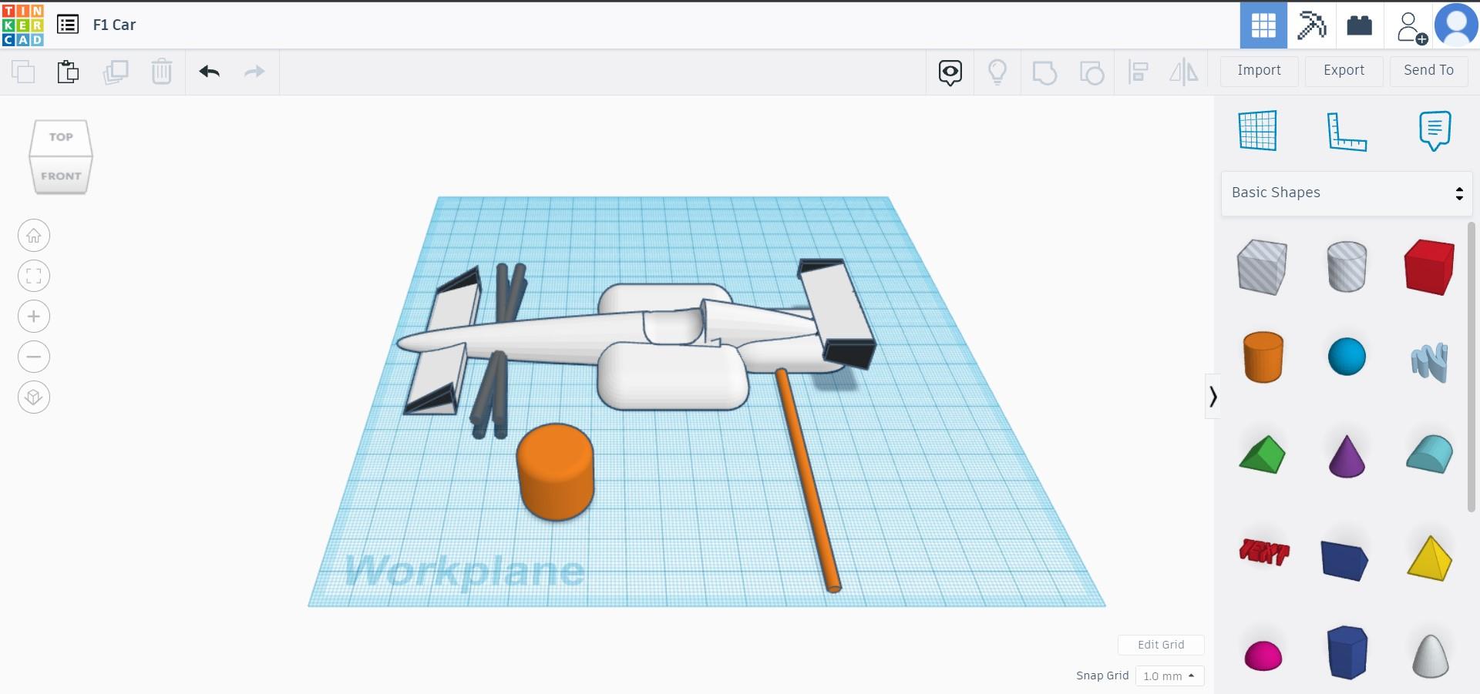Click the TOP face of view cube
The height and width of the screenshot is (694, 1480).
tap(61, 137)
